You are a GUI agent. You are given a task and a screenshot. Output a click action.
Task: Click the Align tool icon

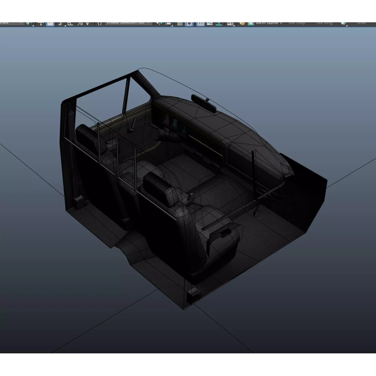click(169, 24)
